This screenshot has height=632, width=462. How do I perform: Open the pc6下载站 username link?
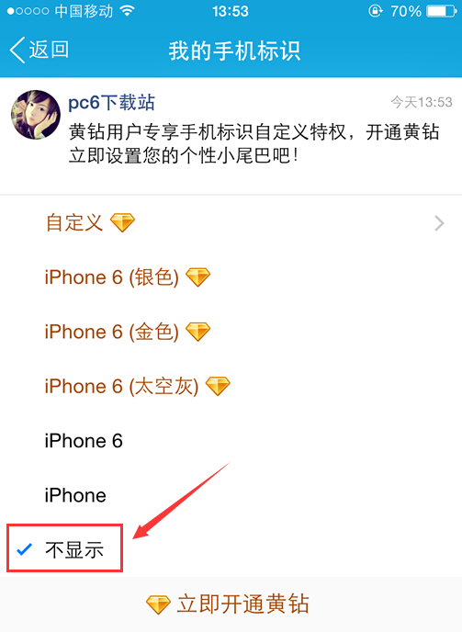pos(112,102)
